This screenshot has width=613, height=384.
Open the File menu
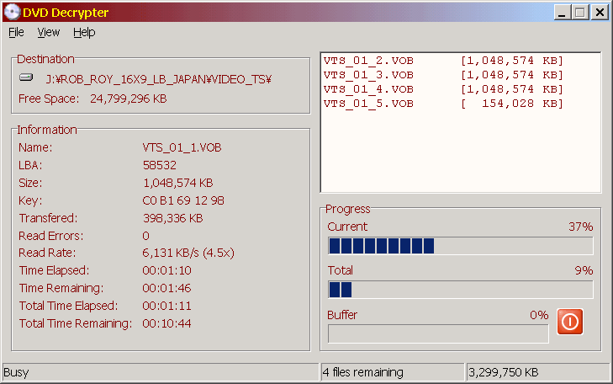click(16, 32)
